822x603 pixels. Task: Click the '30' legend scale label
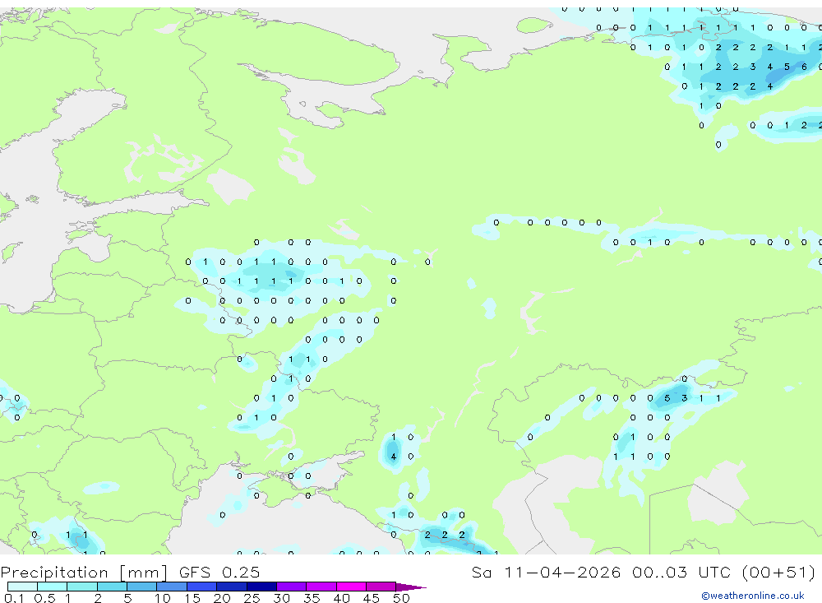[x=281, y=598]
